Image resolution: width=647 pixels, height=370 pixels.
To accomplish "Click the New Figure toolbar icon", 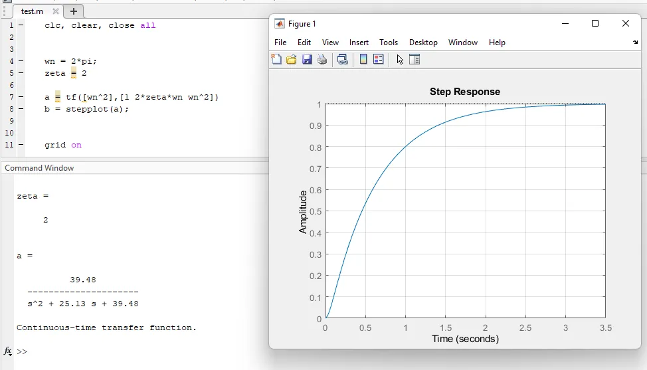I will coord(277,60).
